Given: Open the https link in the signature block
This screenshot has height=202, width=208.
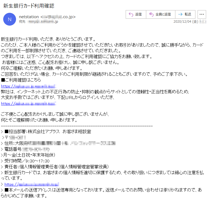Looking at the screenshot, I should 32,184.
